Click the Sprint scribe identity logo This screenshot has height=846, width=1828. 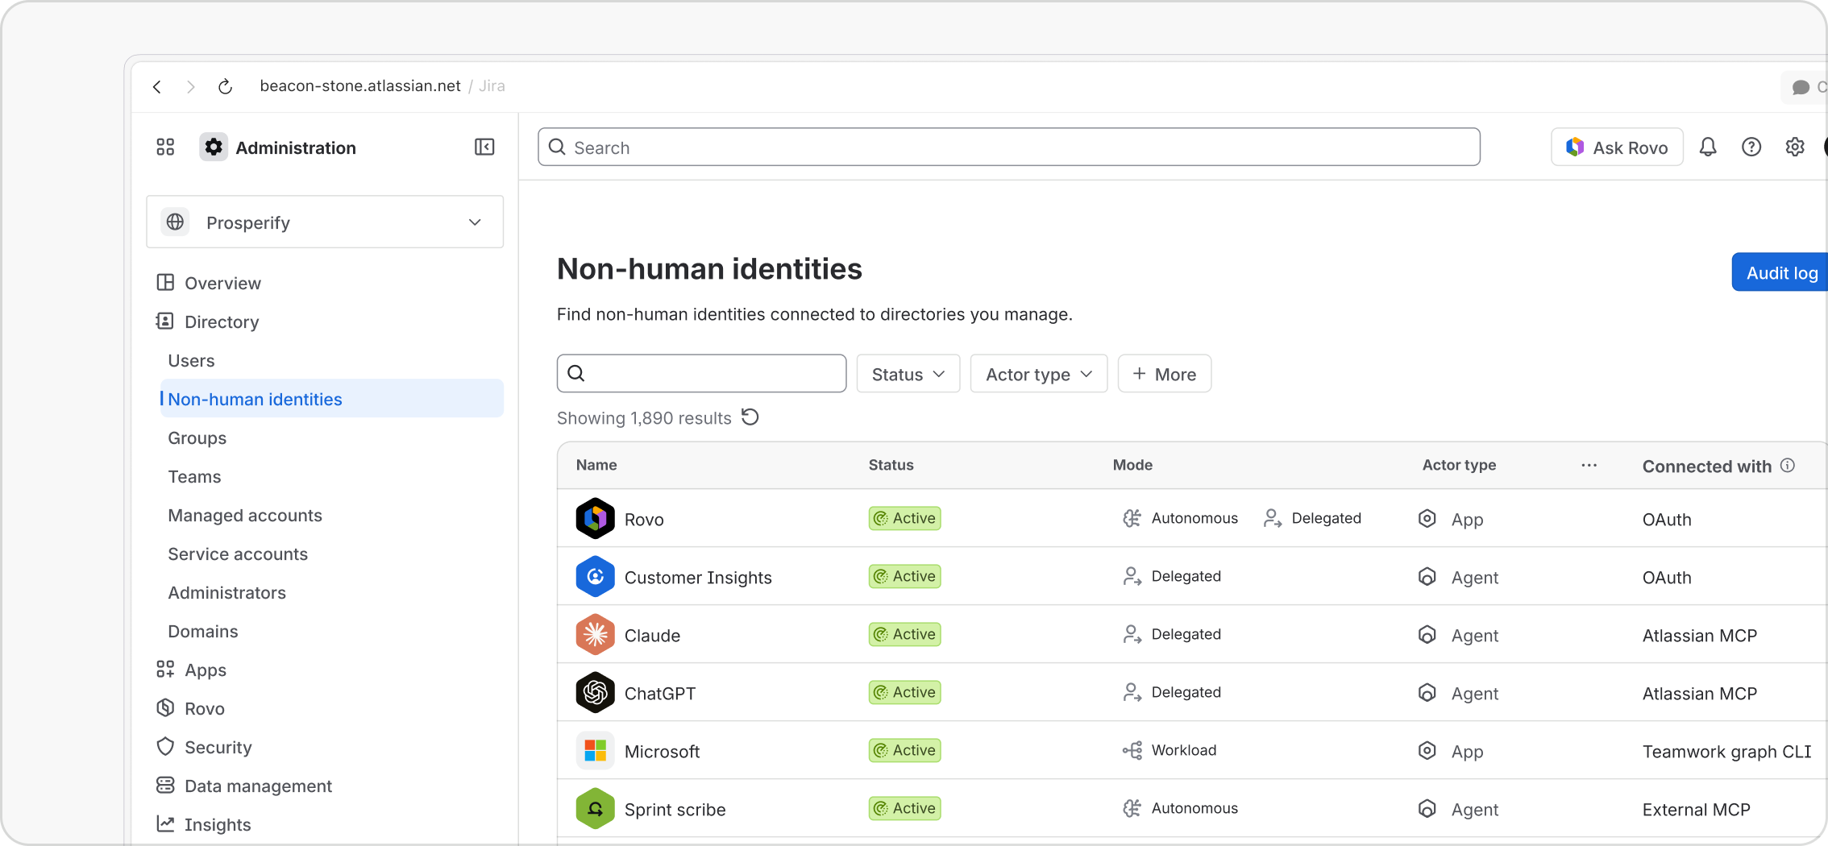596,808
